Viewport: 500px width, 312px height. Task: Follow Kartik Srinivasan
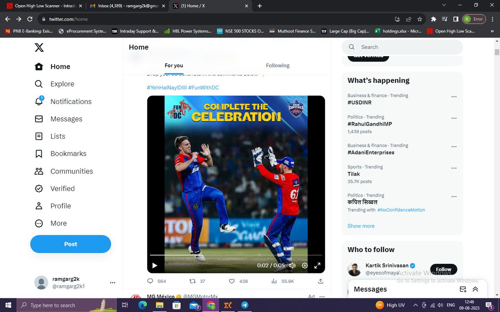point(443,270)
